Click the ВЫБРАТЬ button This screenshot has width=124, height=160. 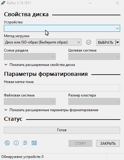pos(106,42)
